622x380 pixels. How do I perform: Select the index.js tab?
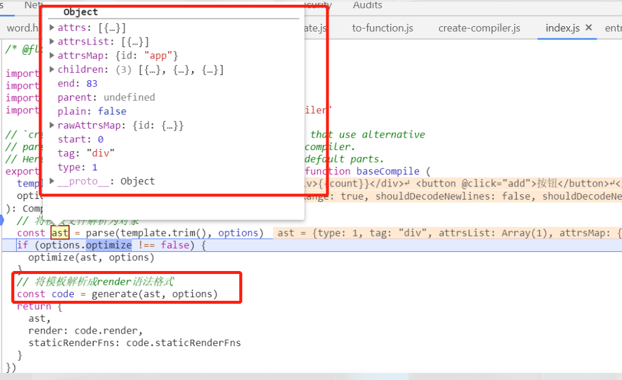pyautogui.click(x=562, y=28)
